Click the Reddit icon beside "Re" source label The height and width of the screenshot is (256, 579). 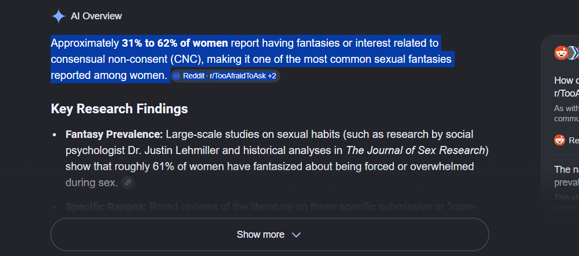[x=560, y=140]
